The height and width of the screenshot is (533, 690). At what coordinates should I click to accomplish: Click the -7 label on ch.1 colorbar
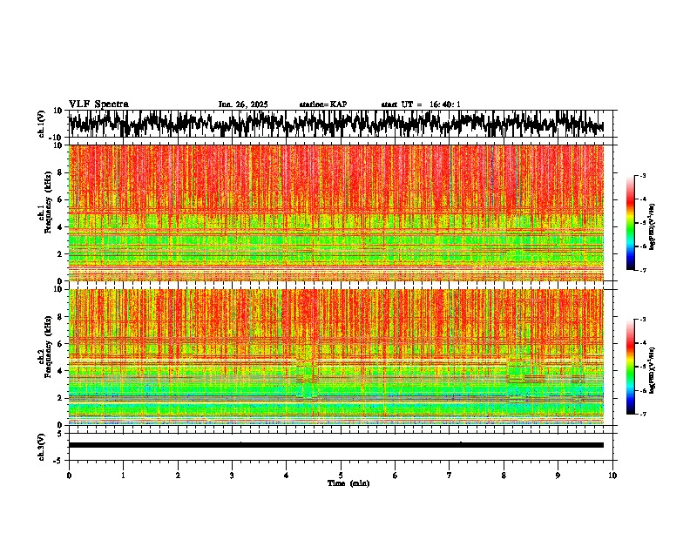pyautogui.click(x=642, y=270)
